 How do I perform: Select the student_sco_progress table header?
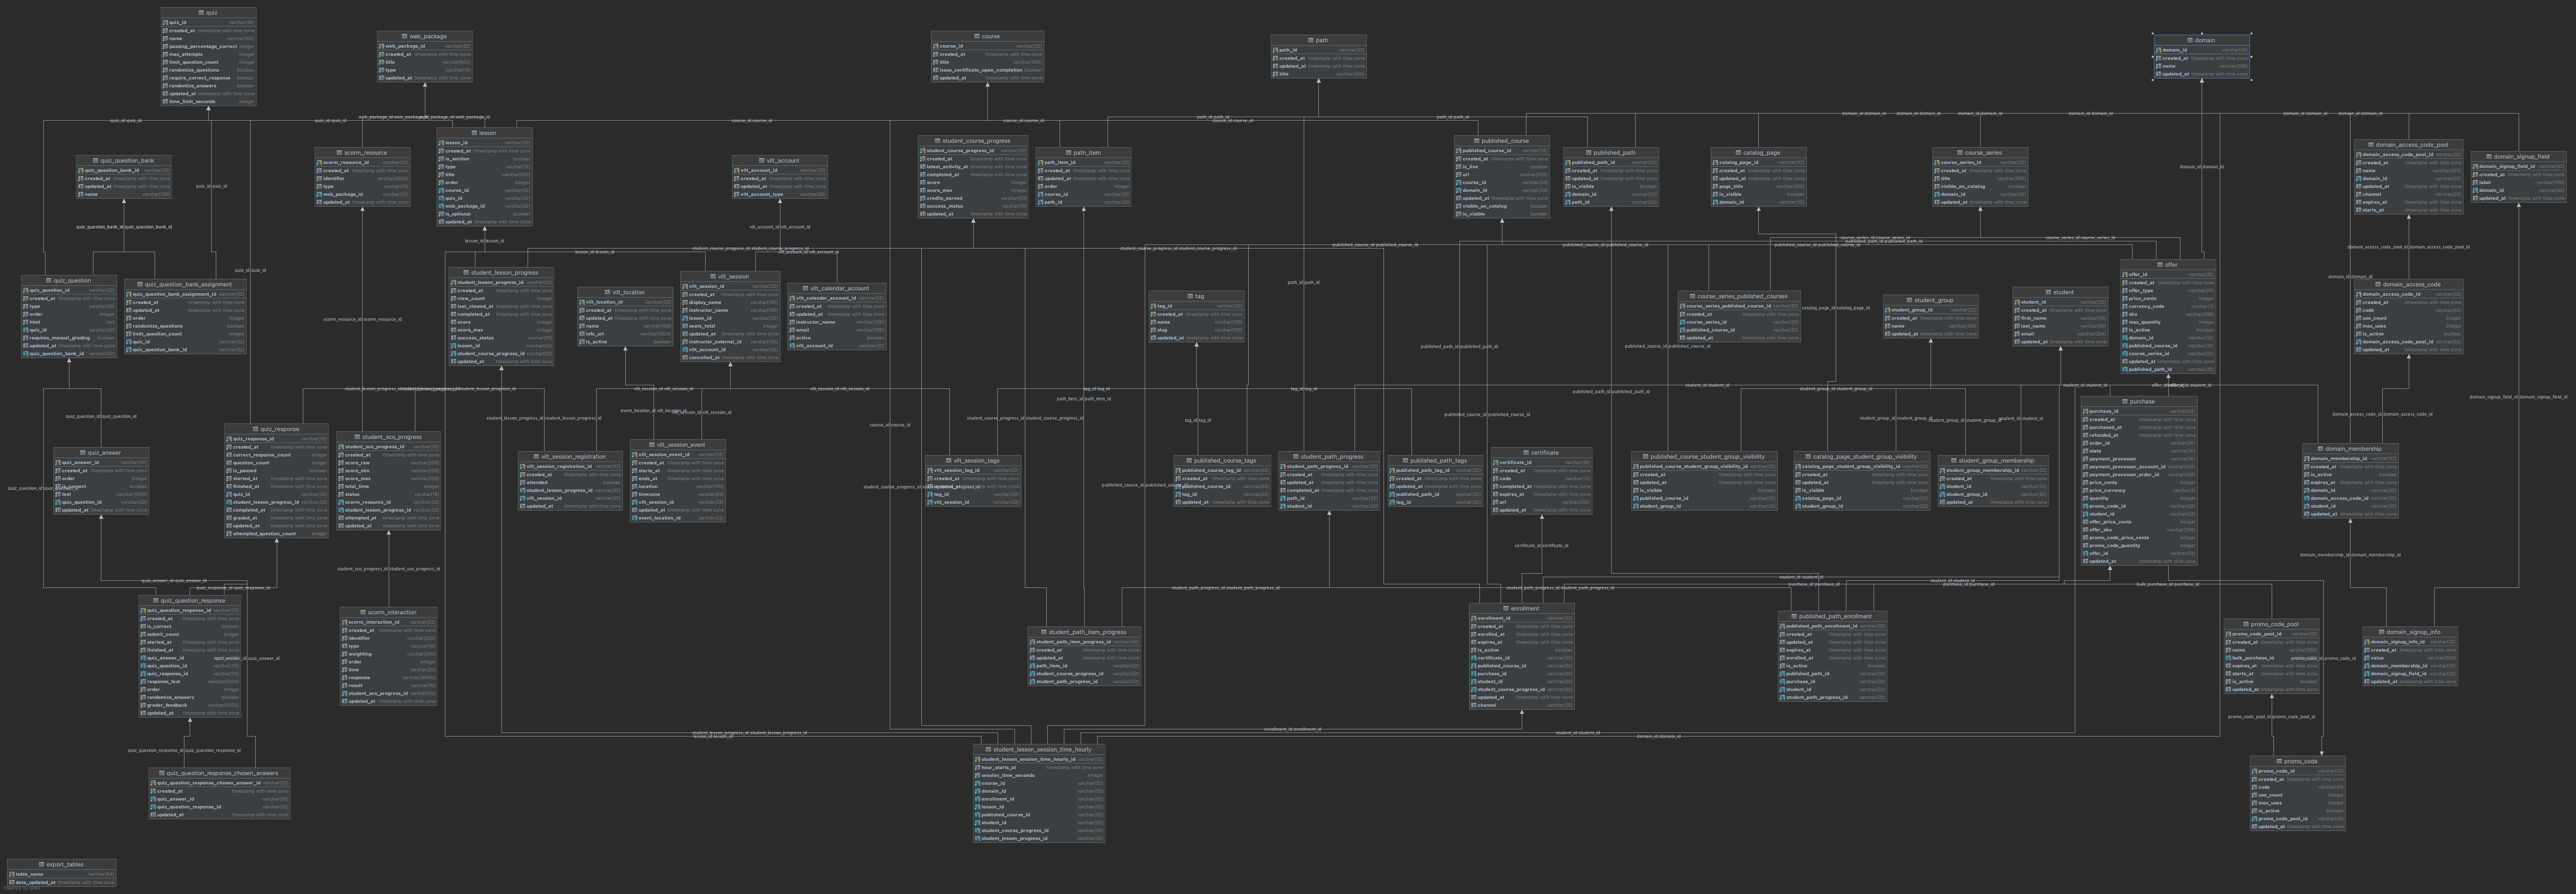tap(388, 437)
